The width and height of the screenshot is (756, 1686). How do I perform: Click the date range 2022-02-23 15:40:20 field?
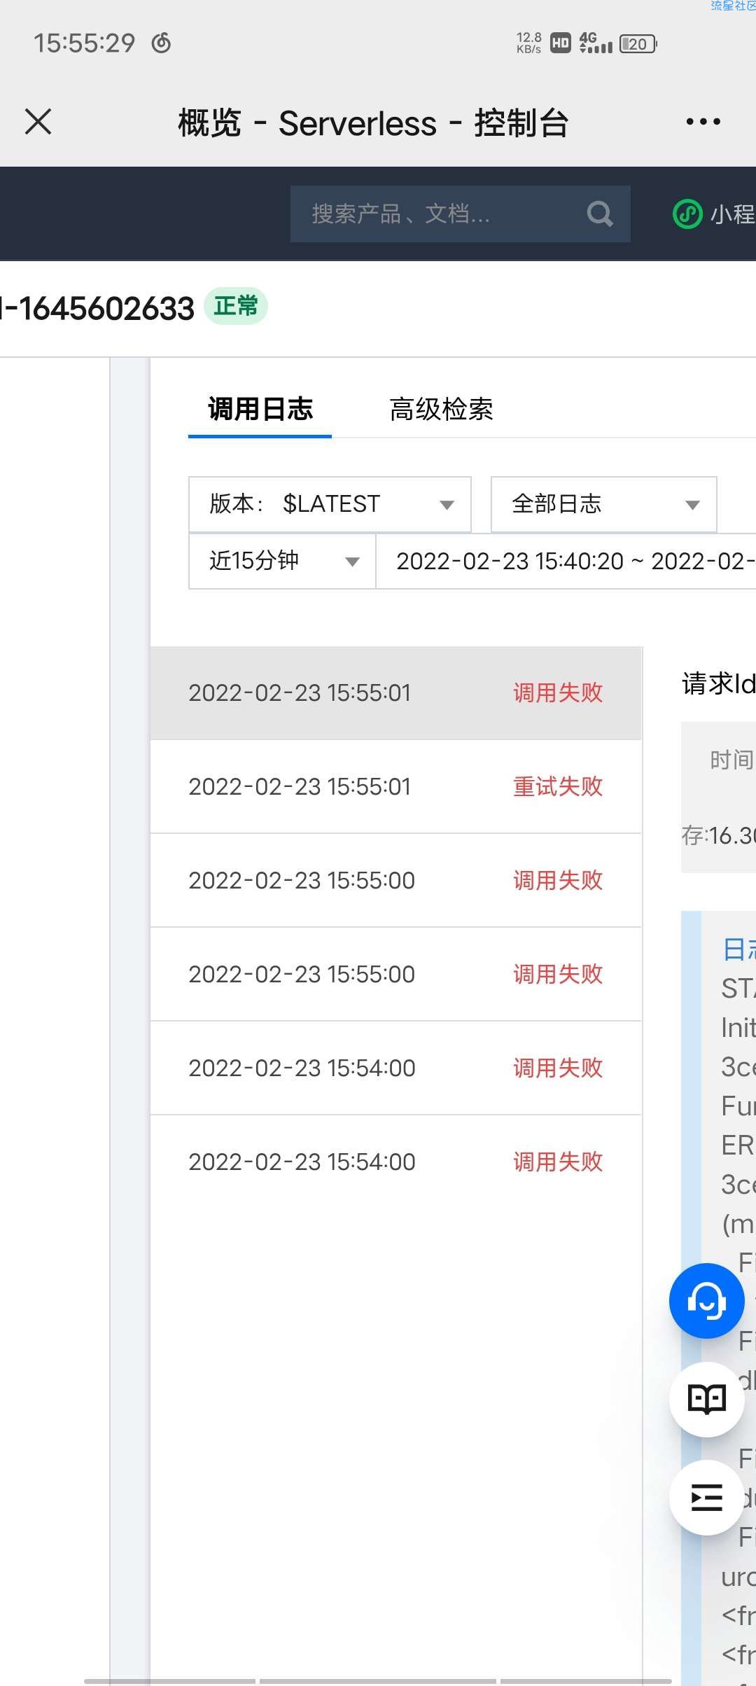pyautogui.click(x=566, y=561)
